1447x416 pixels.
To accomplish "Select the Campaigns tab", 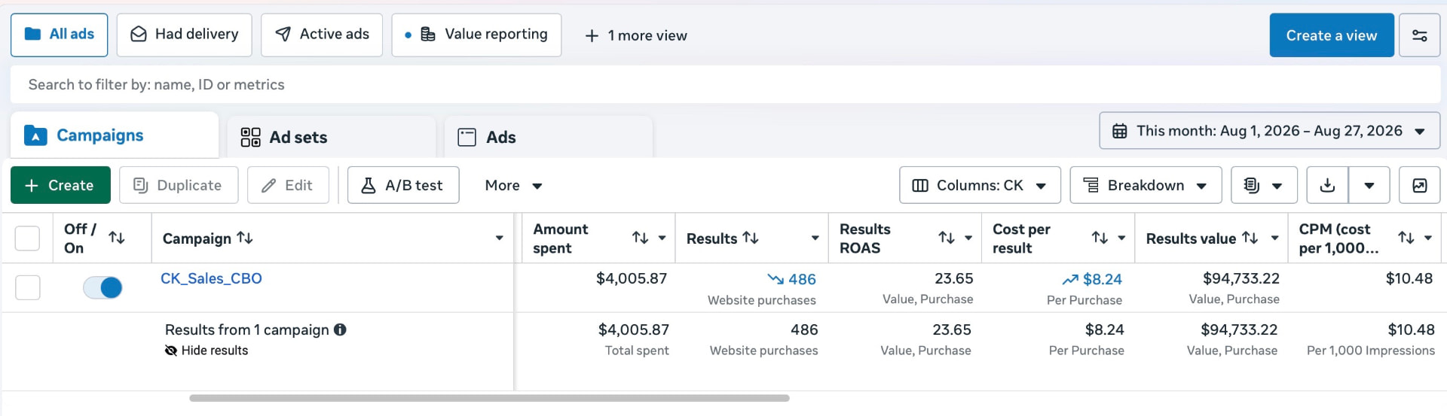I will (115, 135).
